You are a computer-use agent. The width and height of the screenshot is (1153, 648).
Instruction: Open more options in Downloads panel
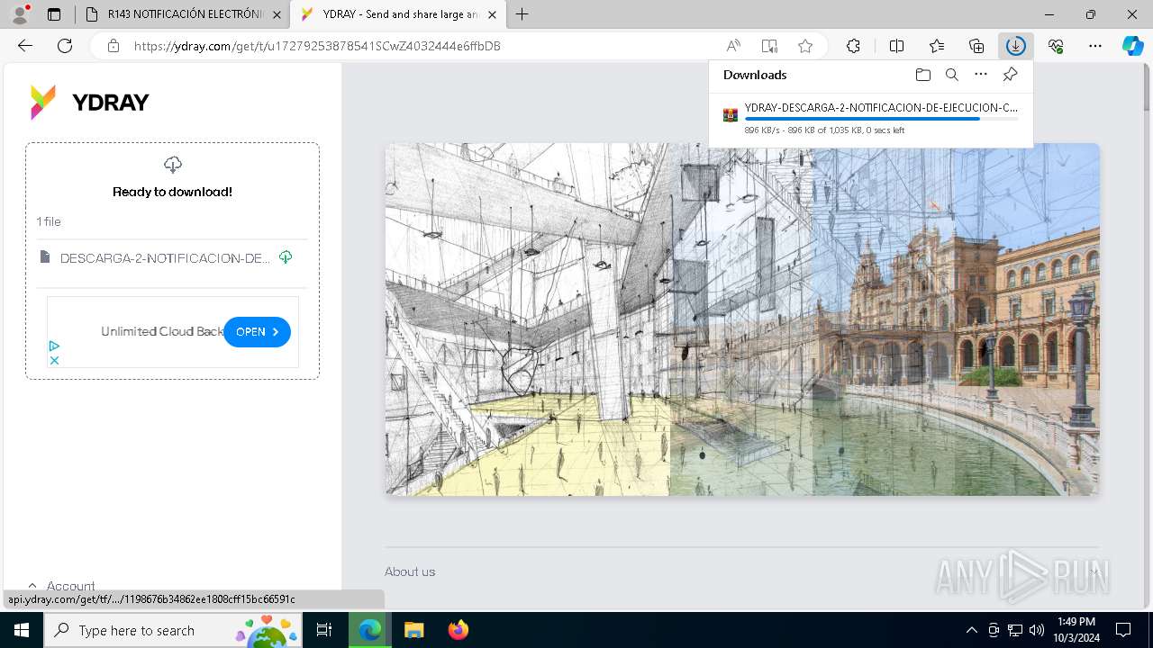click(x=981, y=75)
